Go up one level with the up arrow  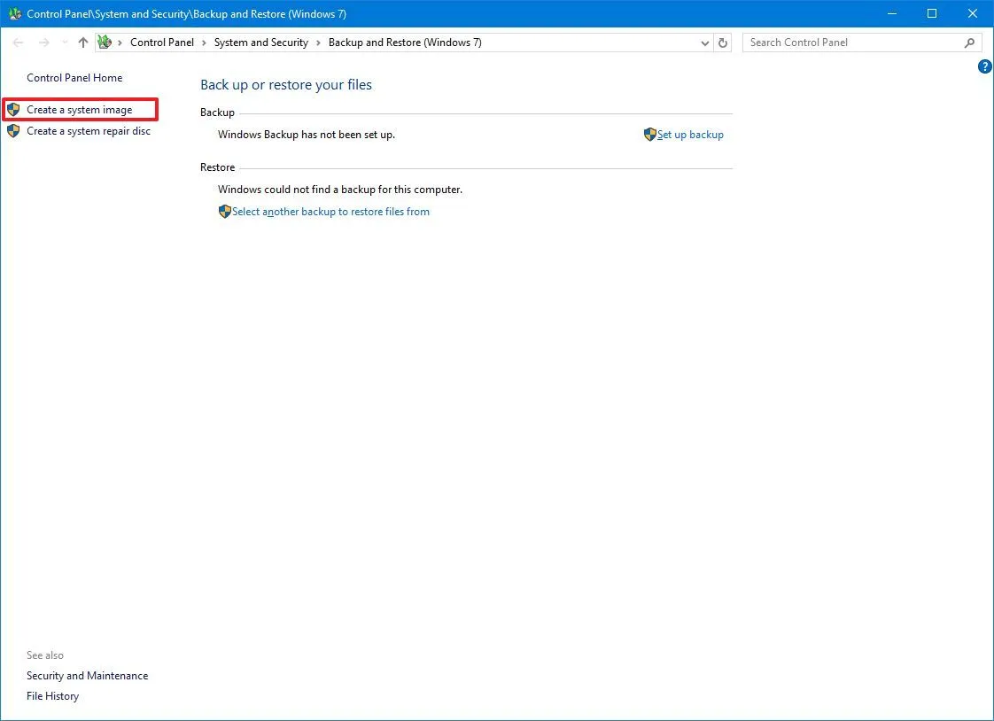[x=82, y=42]
